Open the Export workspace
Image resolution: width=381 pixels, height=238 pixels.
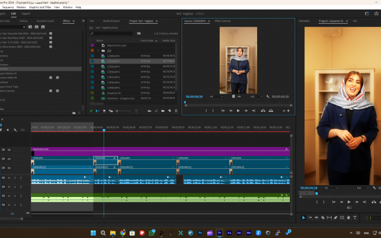pos(26,12)
